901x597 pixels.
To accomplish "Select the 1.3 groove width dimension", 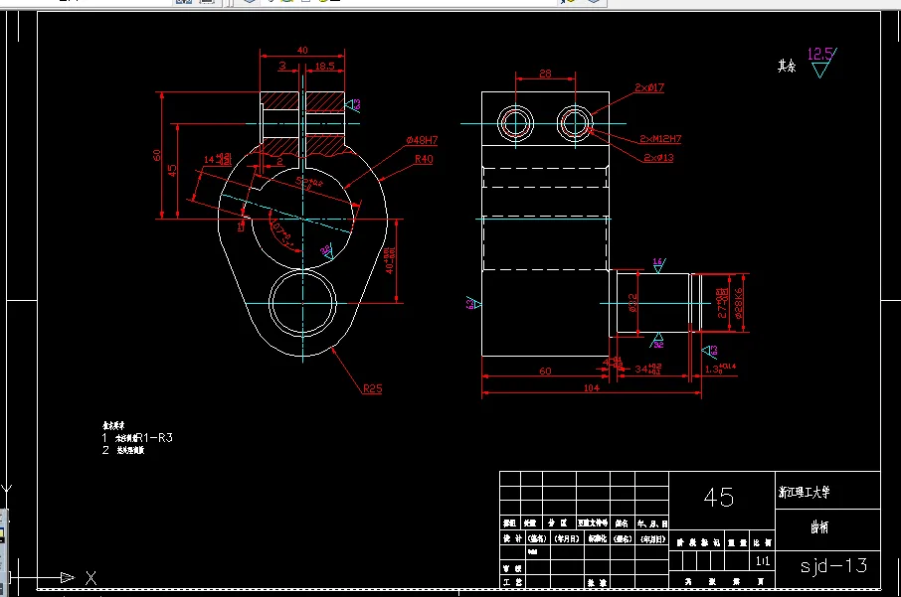I will coord(720,369).
